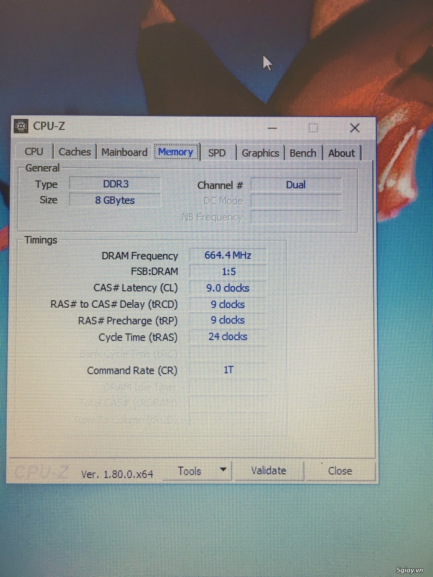Click the tRCD 9 clocks value
433x577 pixels.
coord(228,304)
